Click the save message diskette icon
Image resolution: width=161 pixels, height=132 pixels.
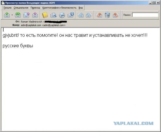pyautogui.click(x=71, y=15)
